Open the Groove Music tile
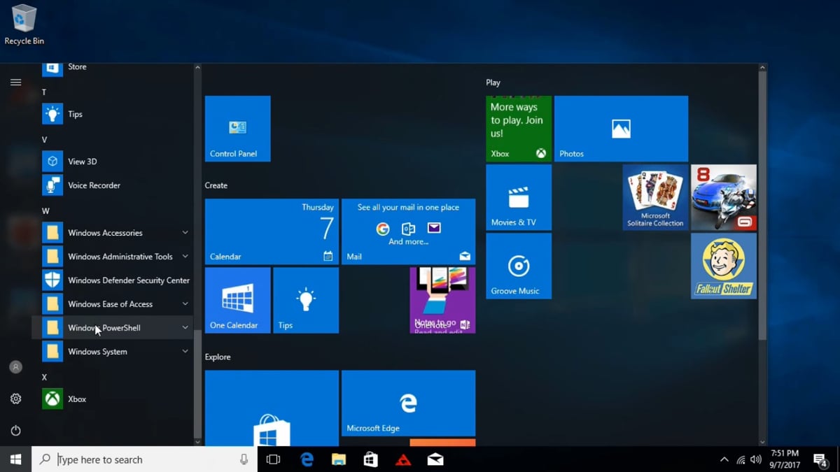Viewport: 840px width, 472px height. [x=518, y=266]
